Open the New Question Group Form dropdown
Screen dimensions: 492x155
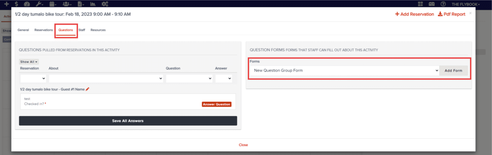345,70
